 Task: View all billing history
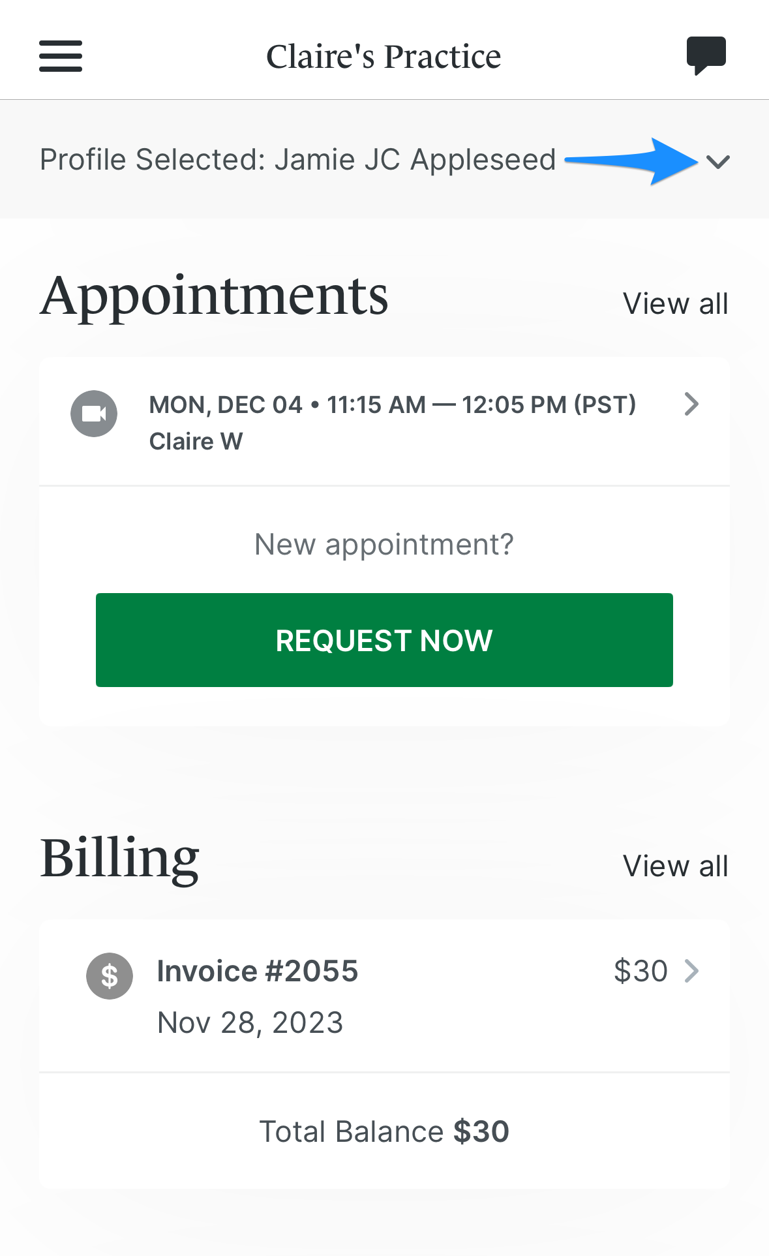pos(675,866)
